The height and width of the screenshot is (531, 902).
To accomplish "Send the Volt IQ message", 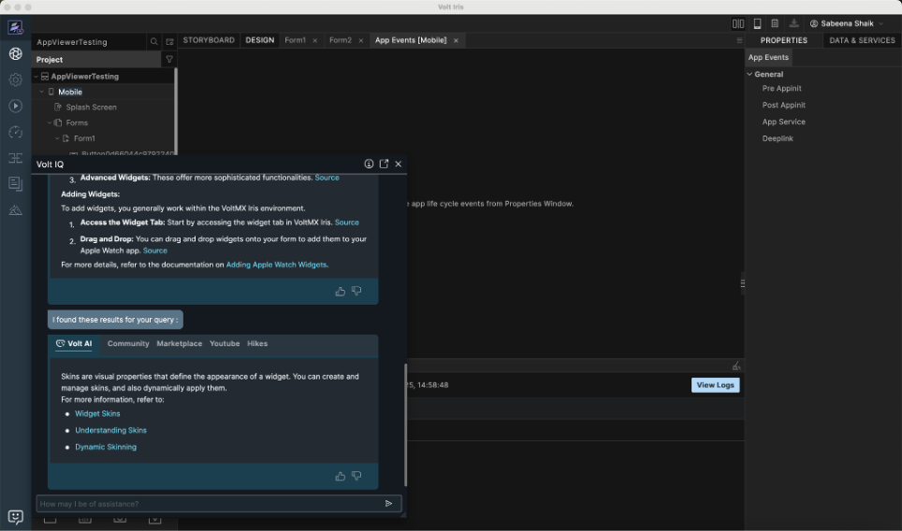I will pyautogui.click(x=388, y=503).
